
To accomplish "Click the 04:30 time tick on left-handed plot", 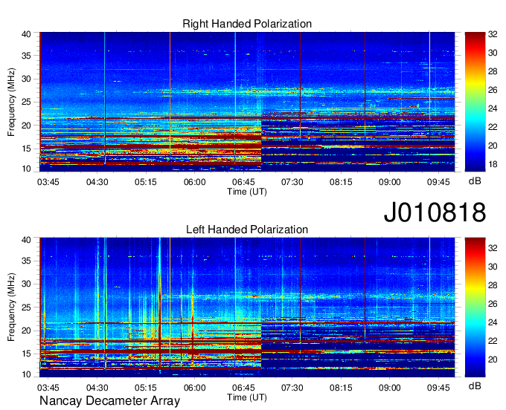I will coord(97,388).
